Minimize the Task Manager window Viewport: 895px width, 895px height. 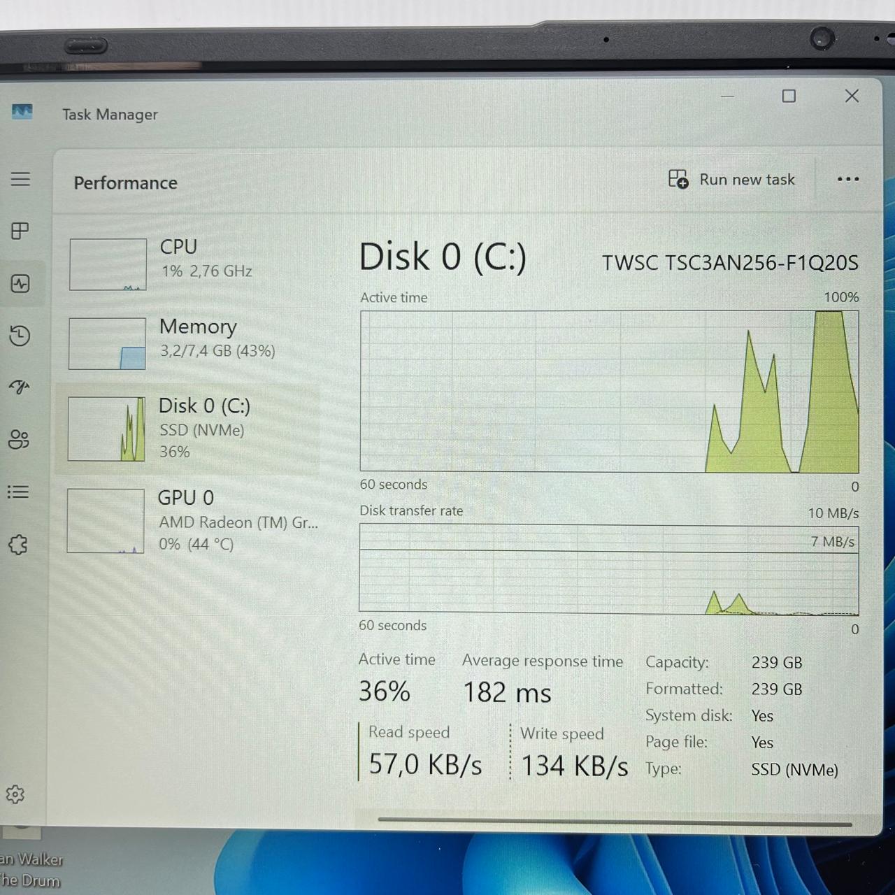coord(727,96)
